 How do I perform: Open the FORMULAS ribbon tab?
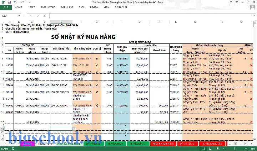click(x=67, y=7)
